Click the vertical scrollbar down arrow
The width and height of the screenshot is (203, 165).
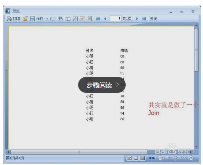coord(196,147)
